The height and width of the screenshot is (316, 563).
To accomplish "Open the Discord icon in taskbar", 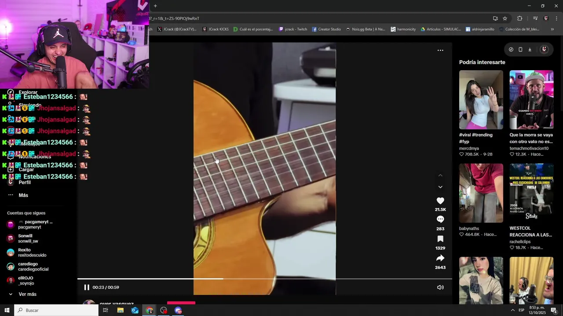I will click(x=178, y=310).
